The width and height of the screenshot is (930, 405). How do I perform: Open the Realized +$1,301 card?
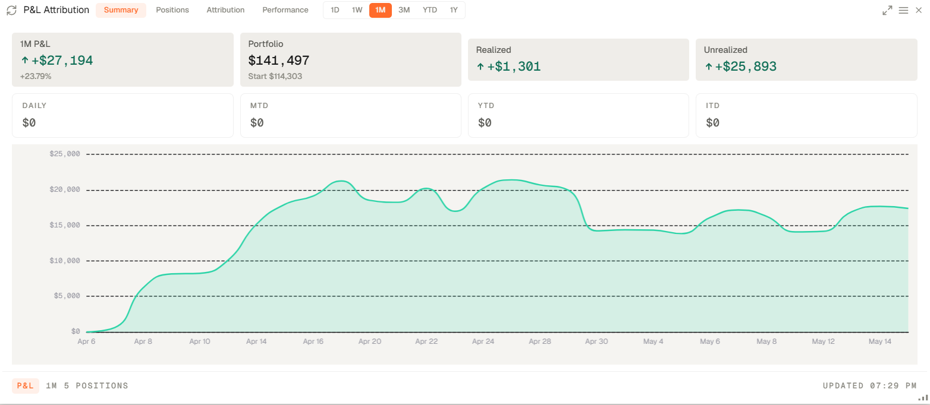click(x=579, y=59)
